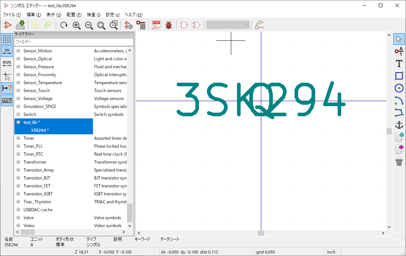This screenshot has height=256, width=406.
Task: Switch units to inches
Action: pos(7,51)
